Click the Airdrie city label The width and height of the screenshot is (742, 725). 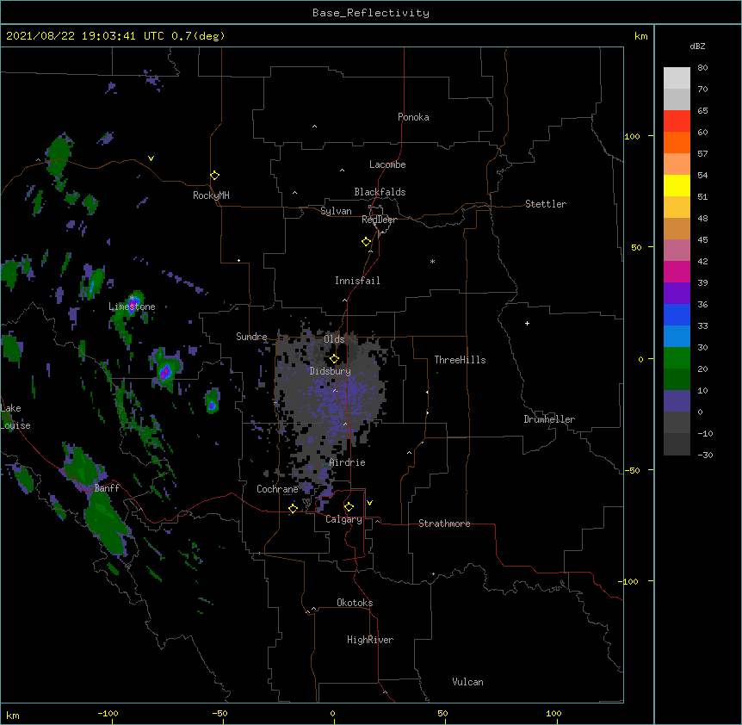347,462
